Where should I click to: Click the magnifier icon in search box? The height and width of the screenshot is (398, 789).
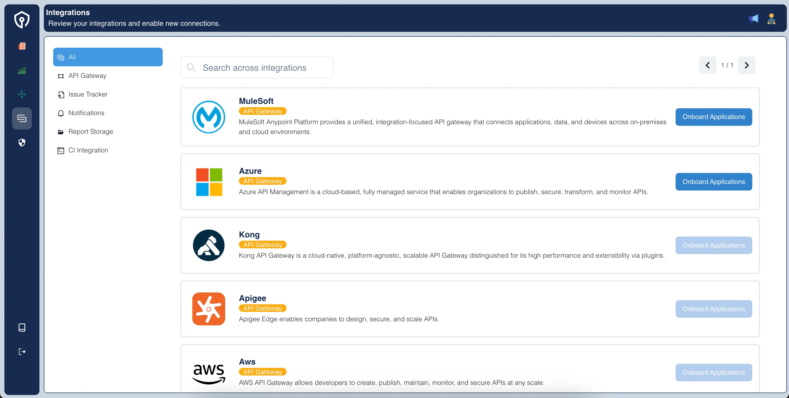pyautogui.click(x=191, y=67)
